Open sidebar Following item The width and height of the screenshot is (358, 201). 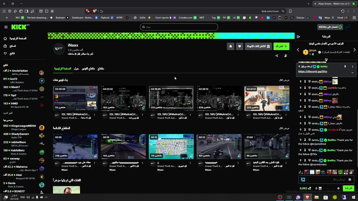(x=9, y=53)
